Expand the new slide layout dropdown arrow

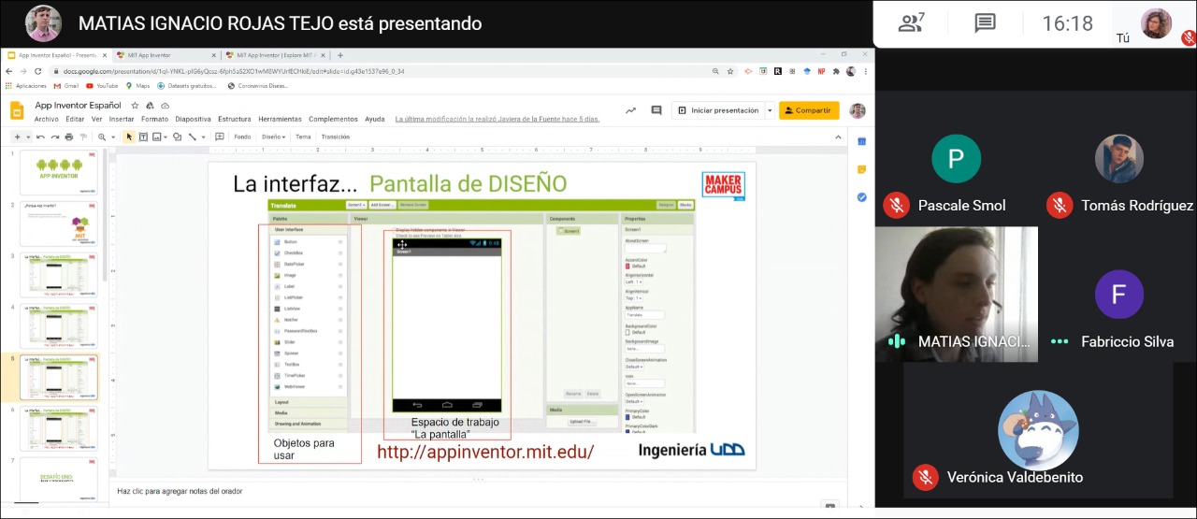[x=28, y=137]
